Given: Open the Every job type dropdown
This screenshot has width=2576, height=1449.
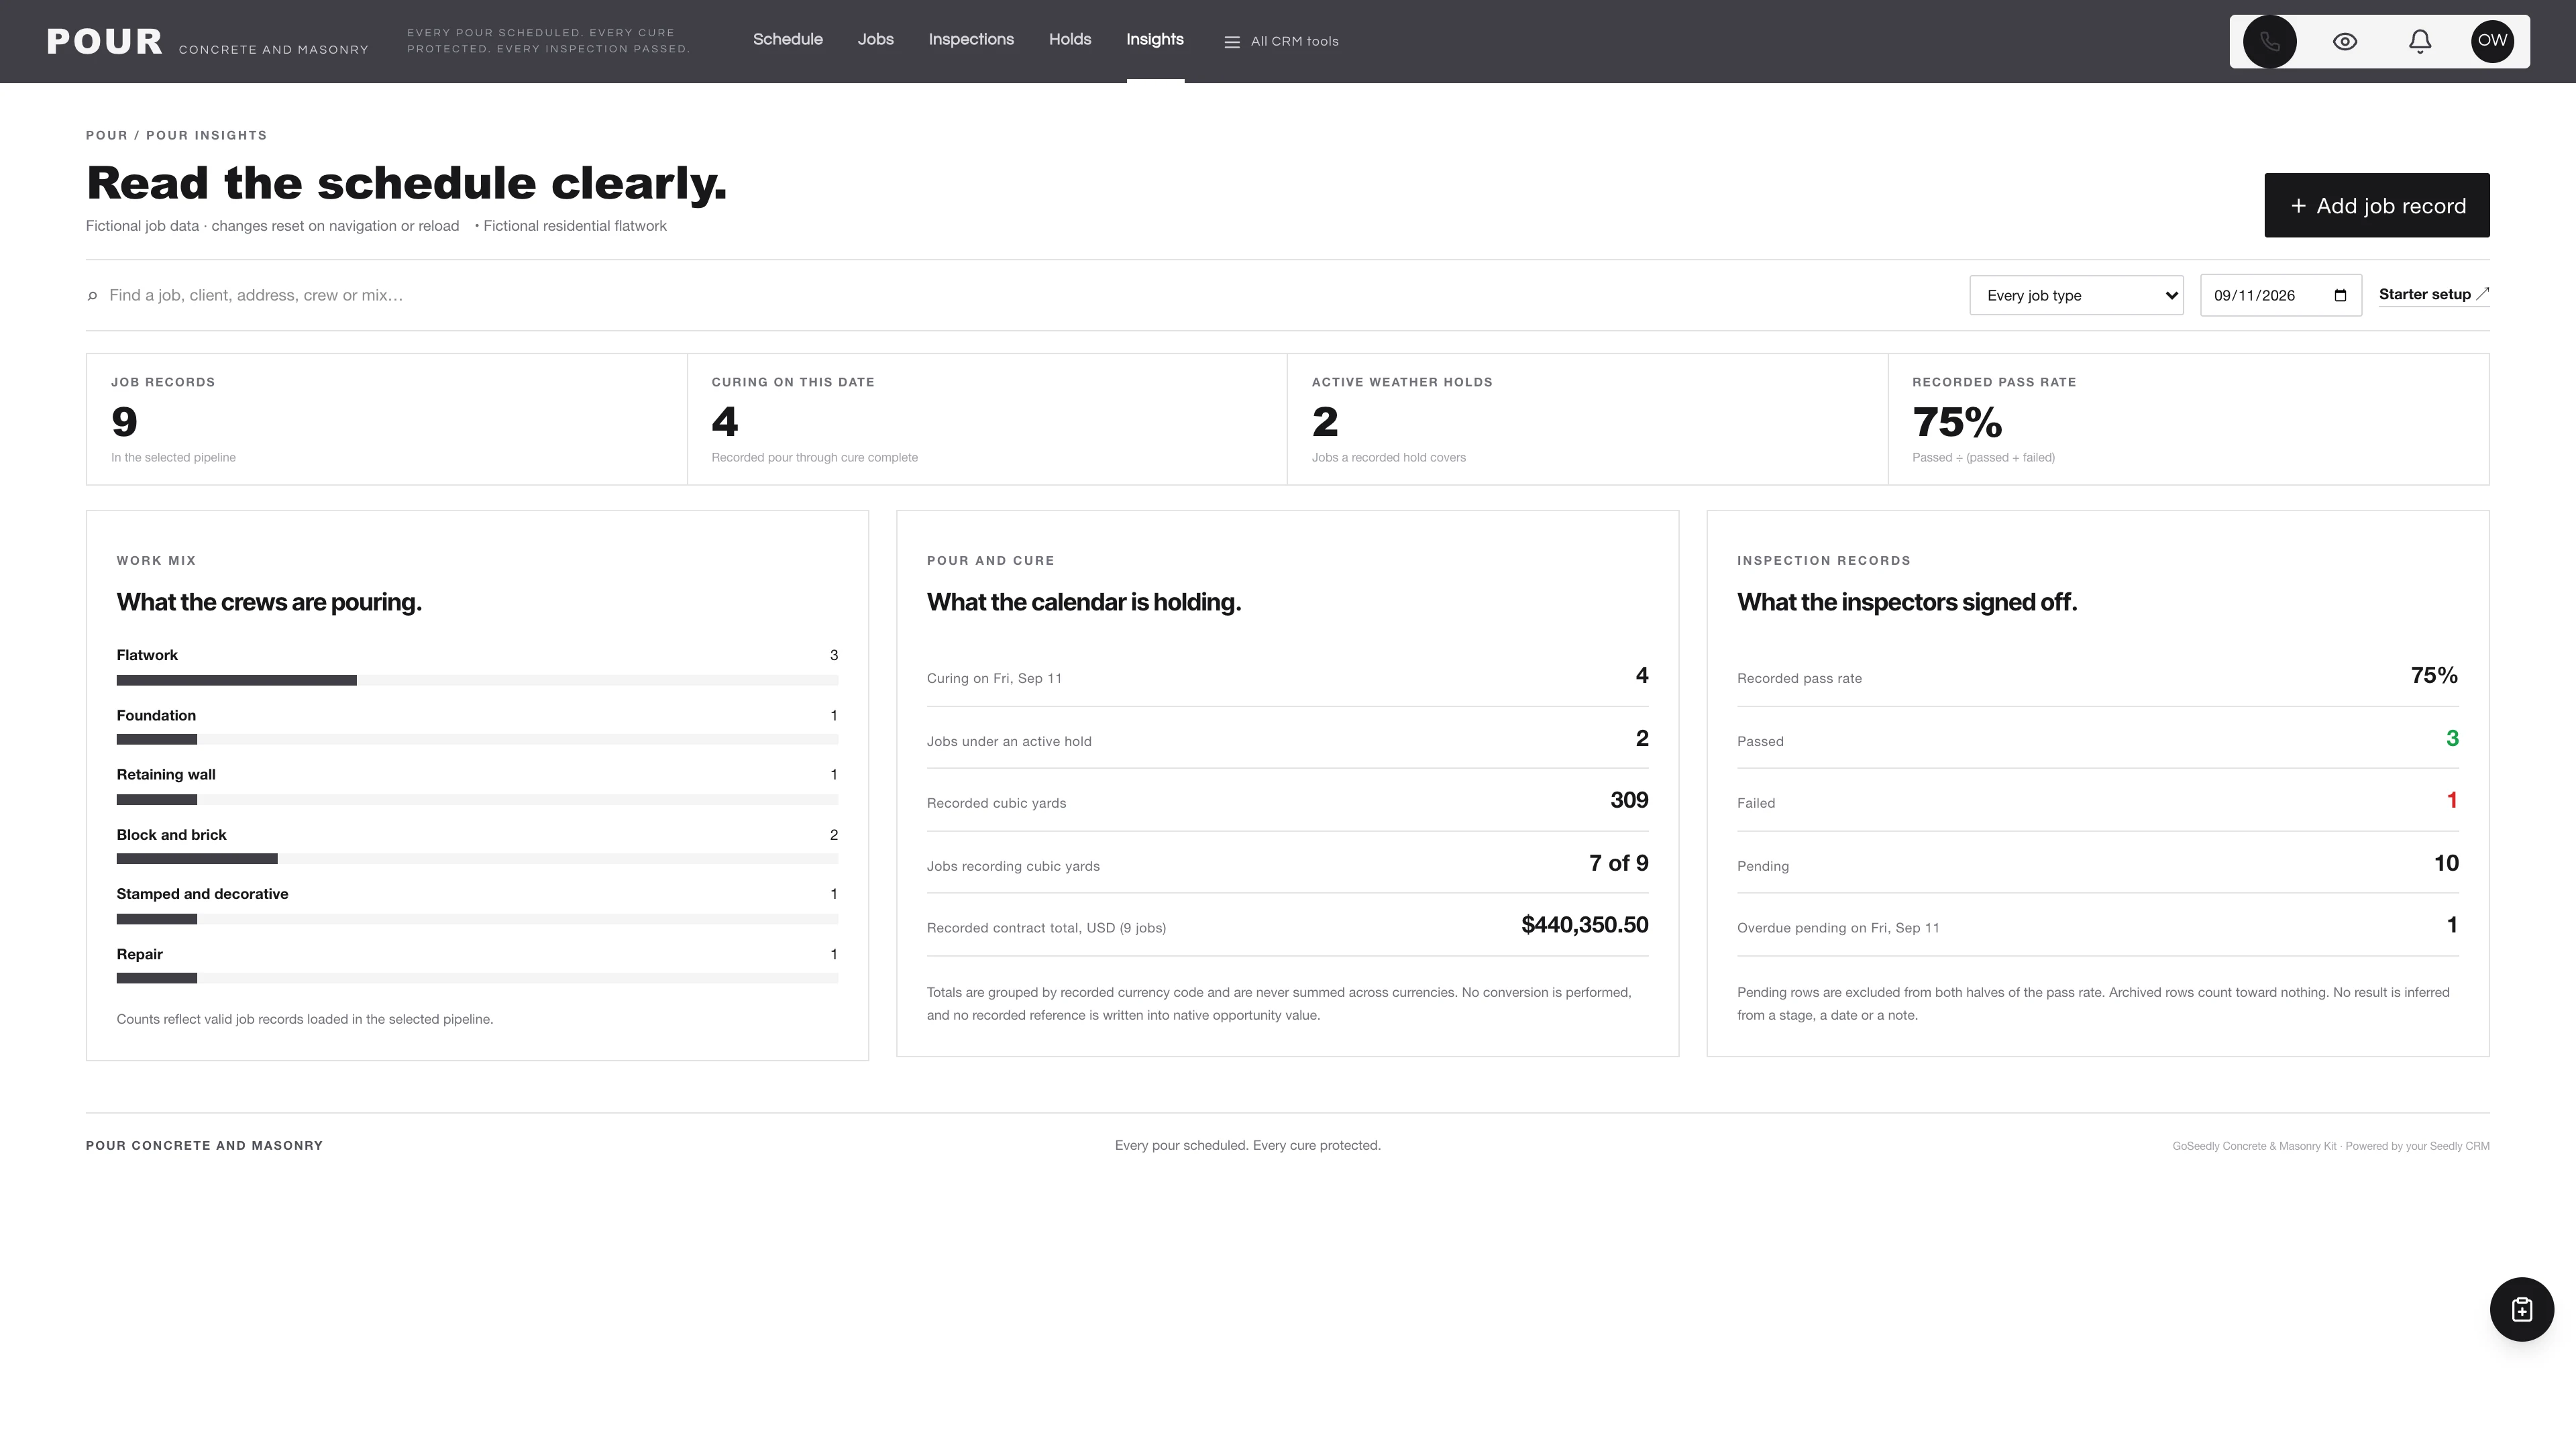Looking at the screenshot, I should point(2076,295).
